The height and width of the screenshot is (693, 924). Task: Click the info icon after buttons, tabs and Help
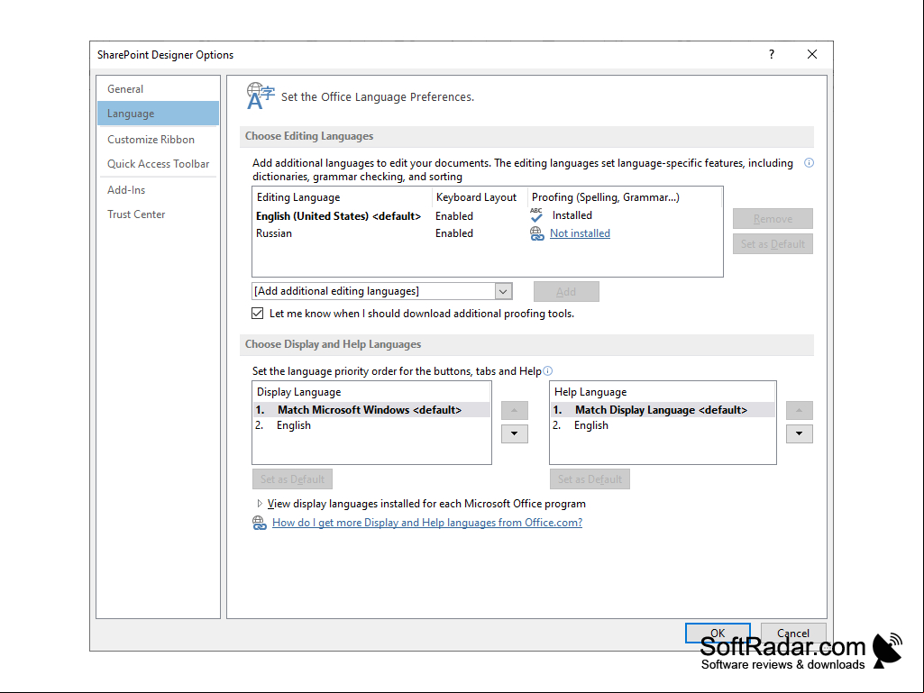click(x=547, y=370)
